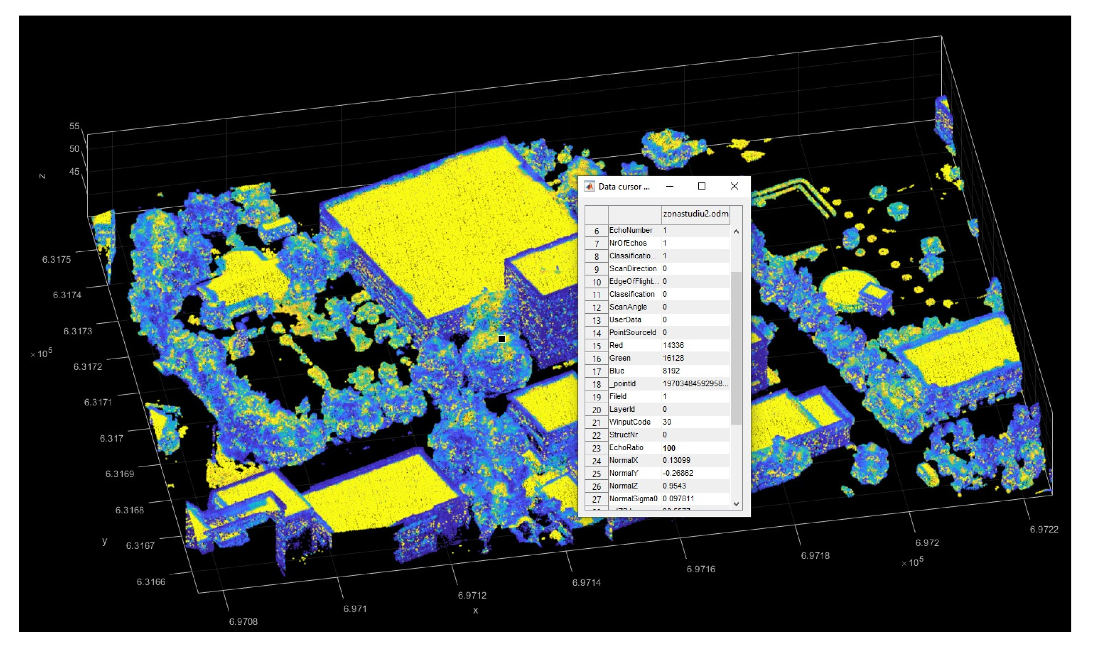This screenshot has height=651, width=1095.
Task: Click the _pointId value to view full number
Action: (695, 384)
